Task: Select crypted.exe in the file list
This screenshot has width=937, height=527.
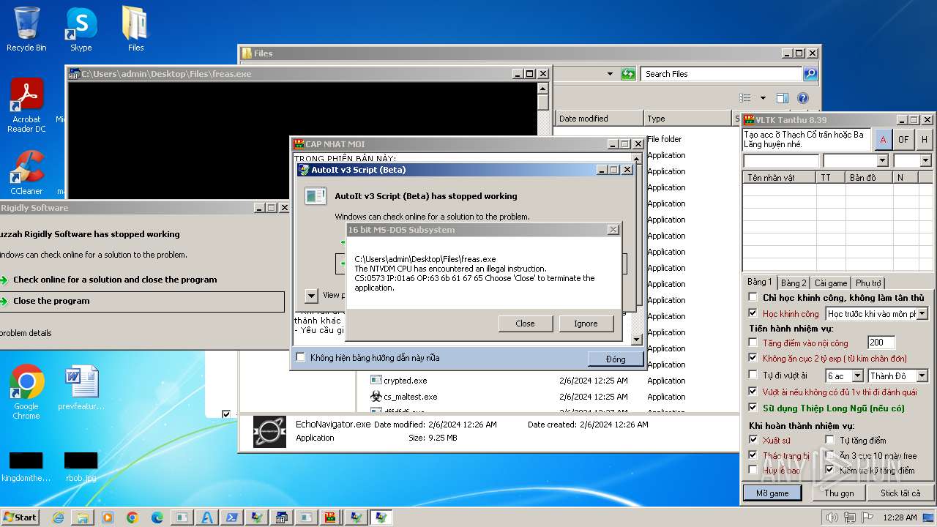Action: [x=405, y=381]
